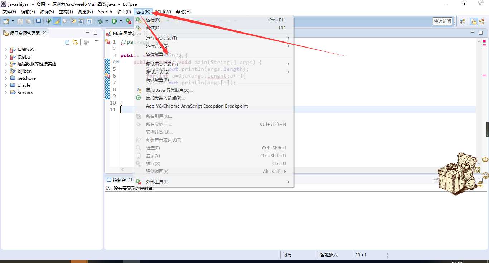Select the oracle folder
Screen dimensions: 489x263
(x=24, y=85)
